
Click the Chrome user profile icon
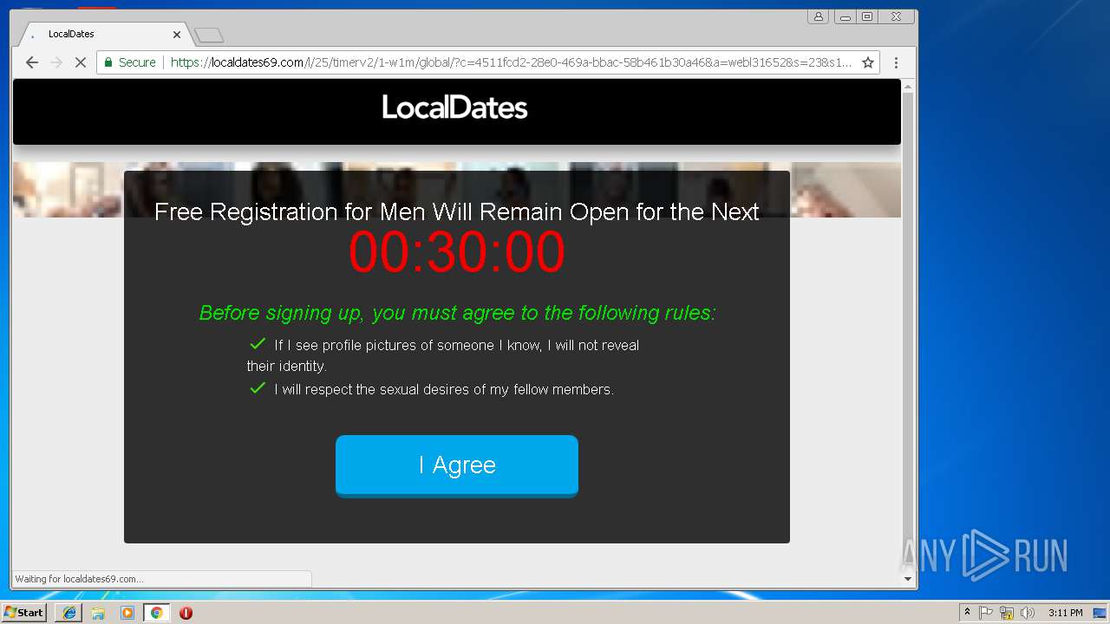818,16
